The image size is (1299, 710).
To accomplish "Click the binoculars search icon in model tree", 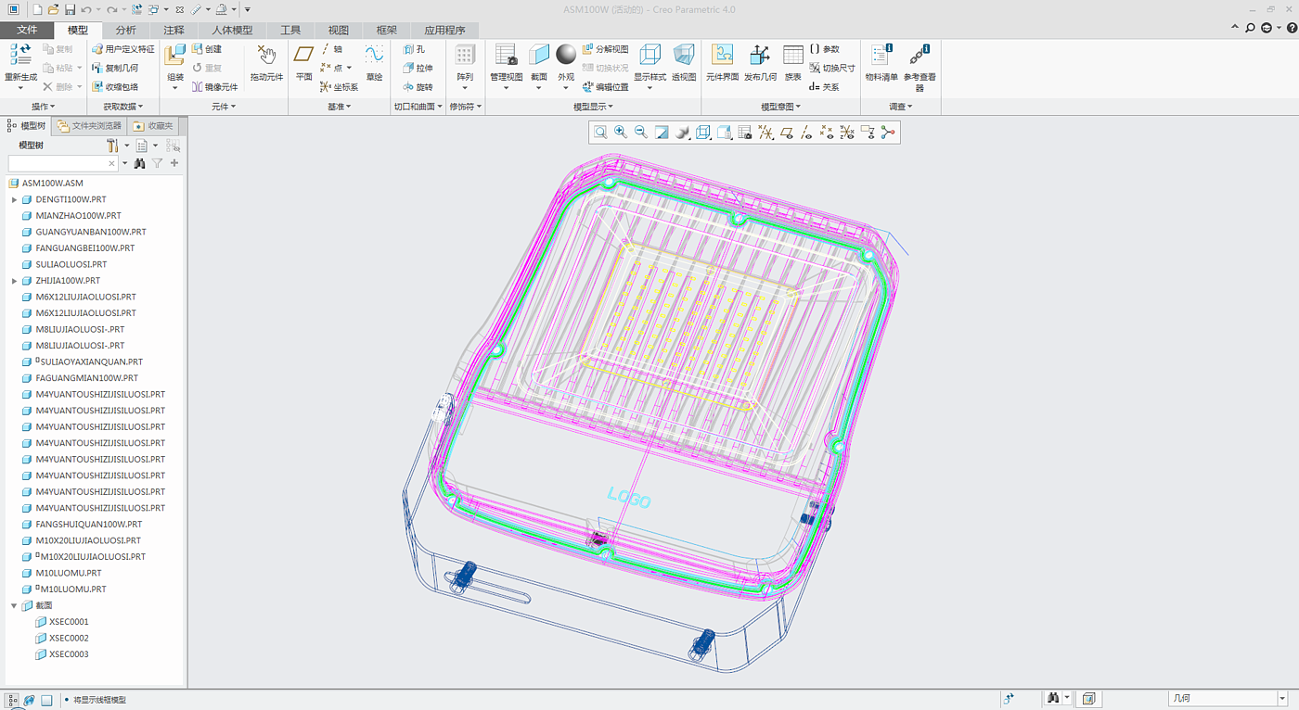I will click(139, 163).
